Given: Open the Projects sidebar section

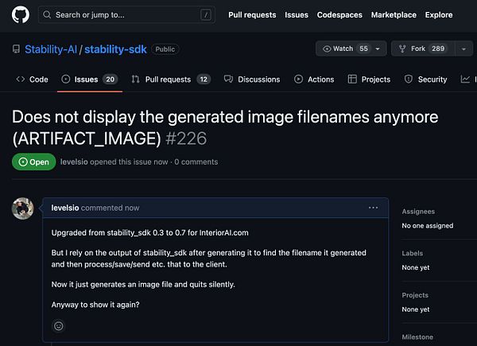Looking at the screenshot, I should pyautogui.click(x=415, y=295).
